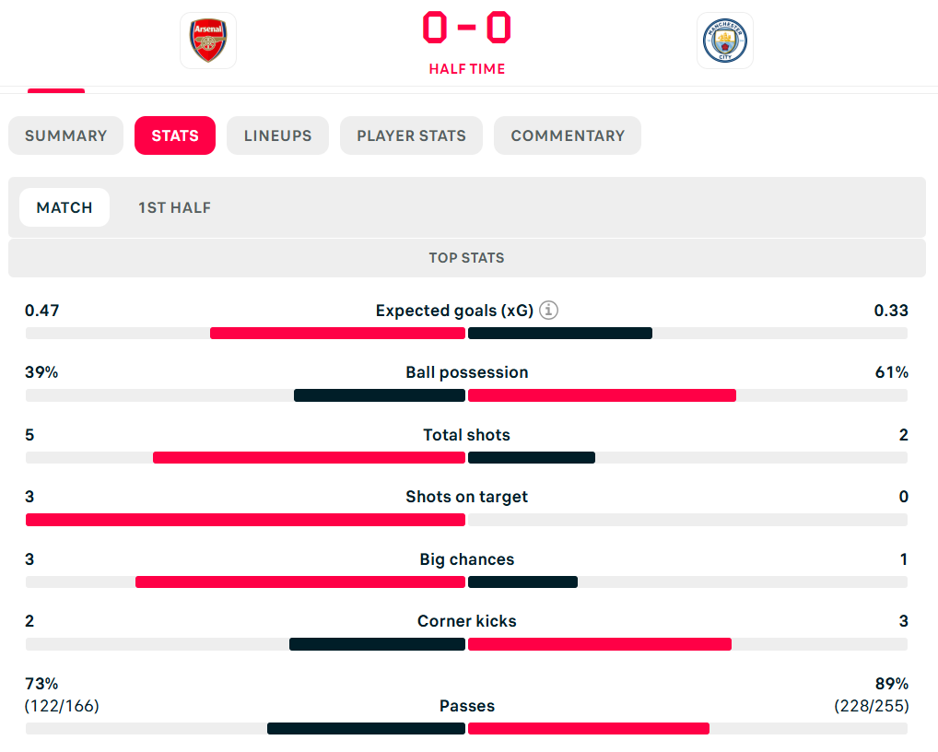Click the Top Stats section header

[x=466, y=258]
